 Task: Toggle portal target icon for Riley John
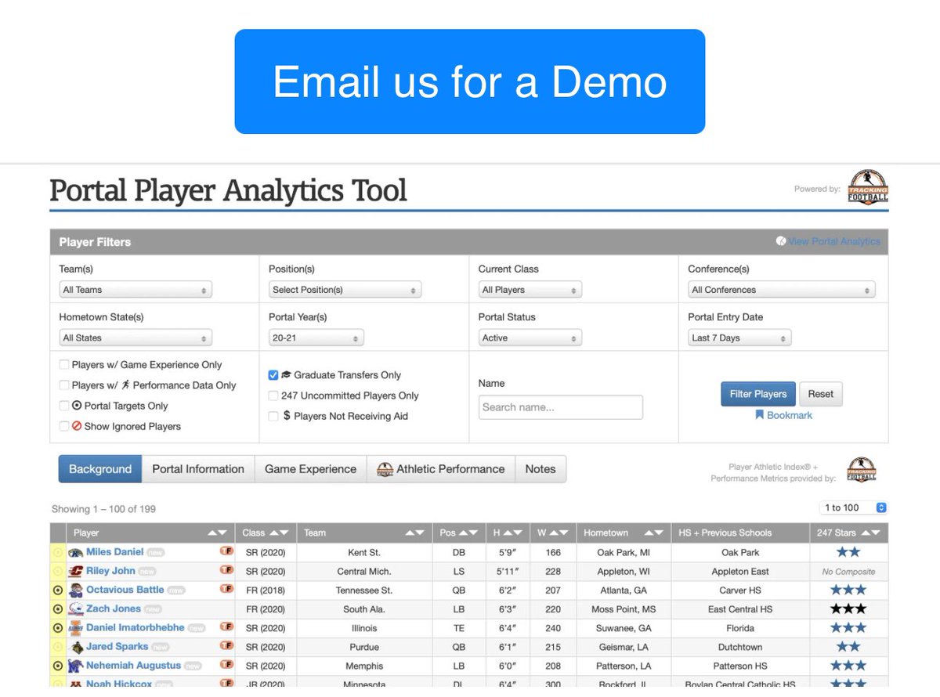click(x=57, y=572)
